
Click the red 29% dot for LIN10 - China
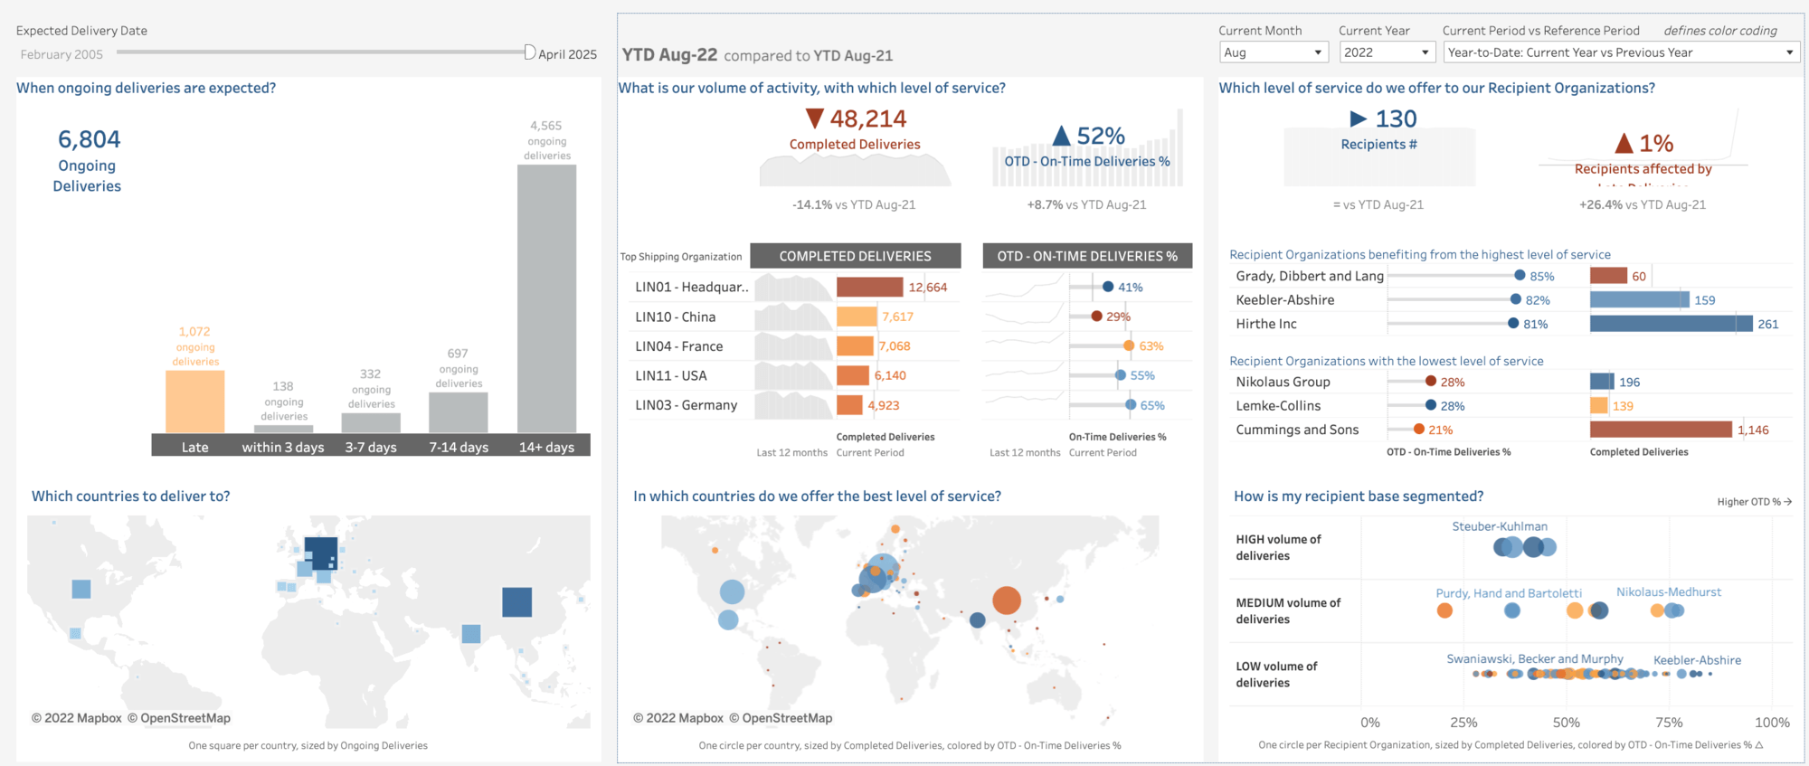[1096, 317]
